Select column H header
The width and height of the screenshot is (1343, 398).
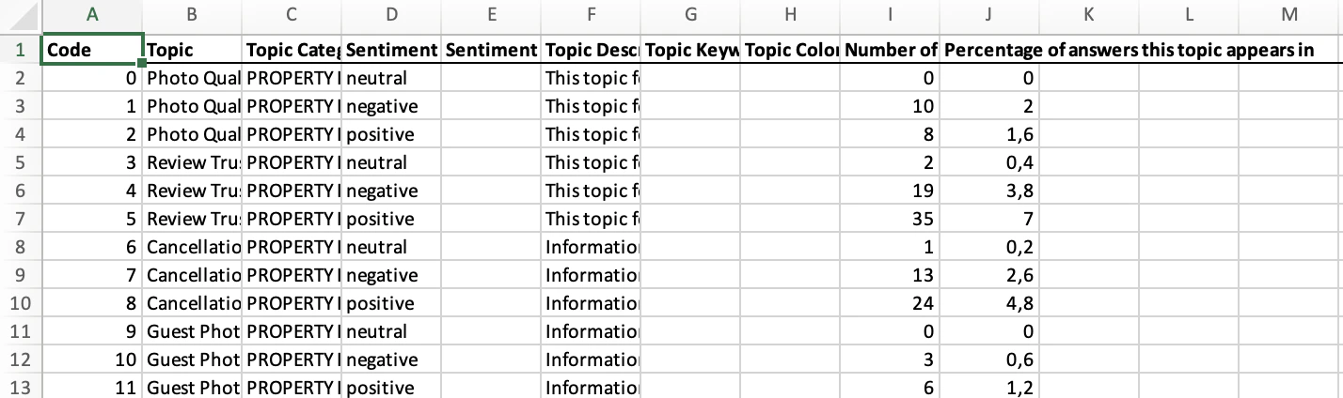(790, 15)
